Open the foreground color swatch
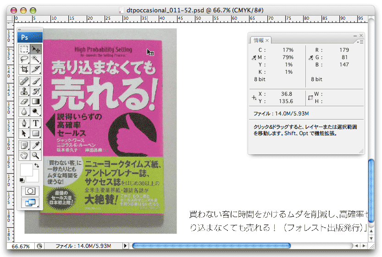 pos(26,170)
